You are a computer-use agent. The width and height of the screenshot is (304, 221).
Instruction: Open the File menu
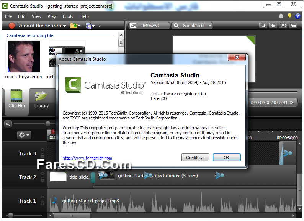[x=8, y=16]
